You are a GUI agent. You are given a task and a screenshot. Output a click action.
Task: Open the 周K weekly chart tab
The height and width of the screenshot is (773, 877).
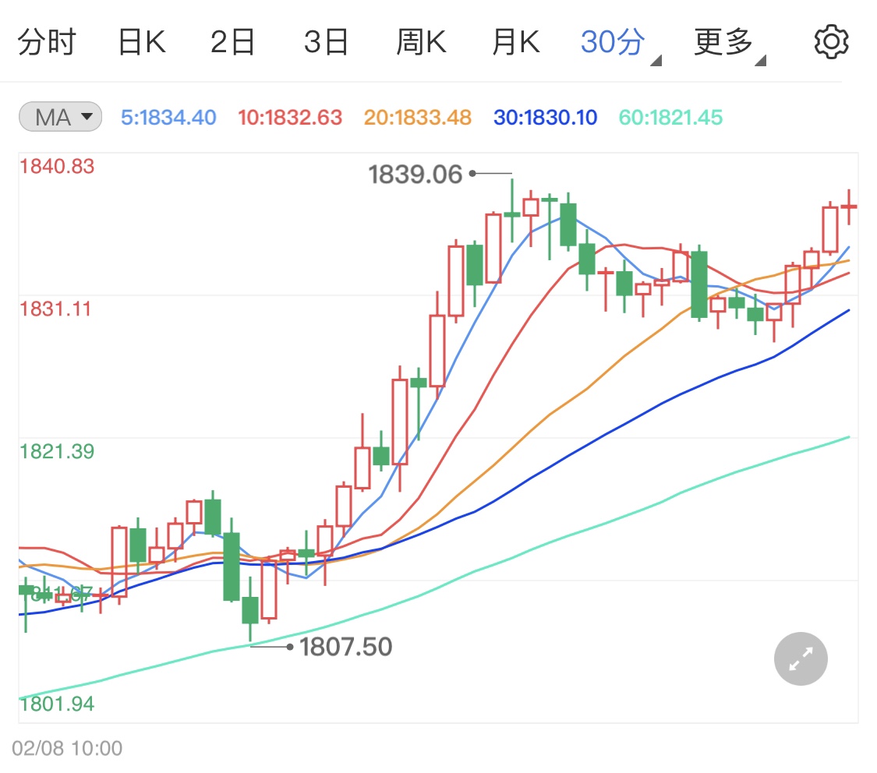(421, 42)
